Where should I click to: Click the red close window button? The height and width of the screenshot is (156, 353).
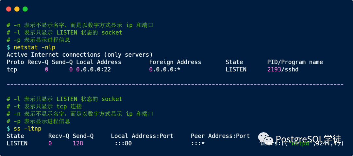click(x=8, y=9)
